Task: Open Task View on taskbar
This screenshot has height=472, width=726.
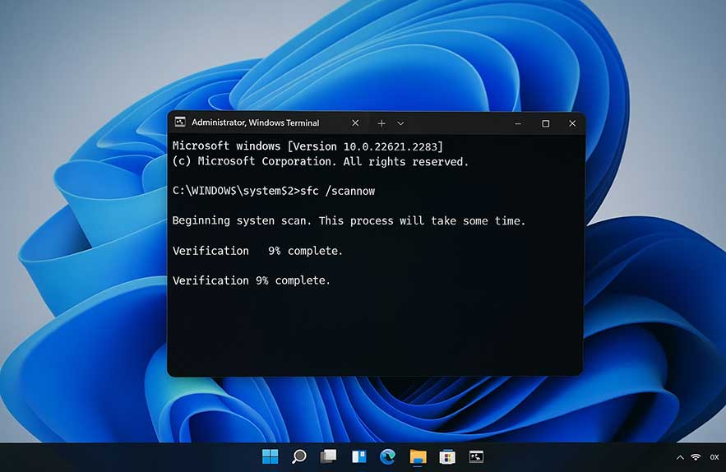Action: [x=328, y=456]
